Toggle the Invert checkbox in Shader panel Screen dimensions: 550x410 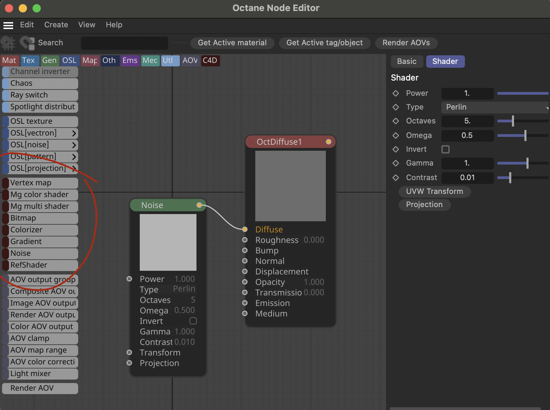pyautogui.click(x=446, y=149)
